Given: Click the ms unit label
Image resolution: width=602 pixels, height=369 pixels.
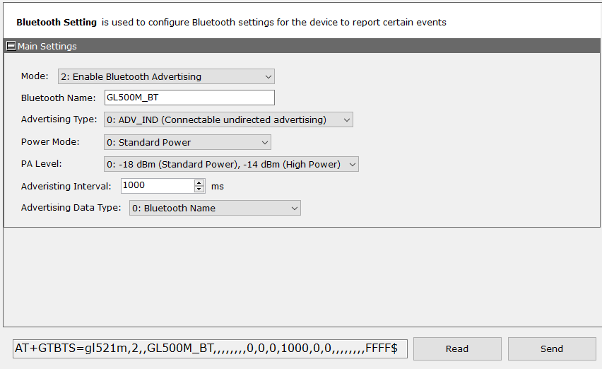Looking at the screenshot, I should click(218, 187).
